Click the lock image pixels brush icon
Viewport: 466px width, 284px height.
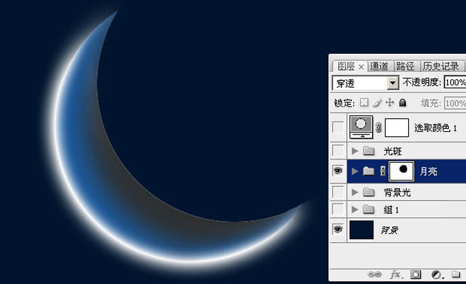click(377, 103)
